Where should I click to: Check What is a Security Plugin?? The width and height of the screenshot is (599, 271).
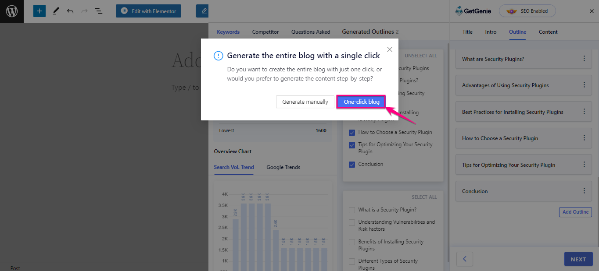[x=352, y=210]
